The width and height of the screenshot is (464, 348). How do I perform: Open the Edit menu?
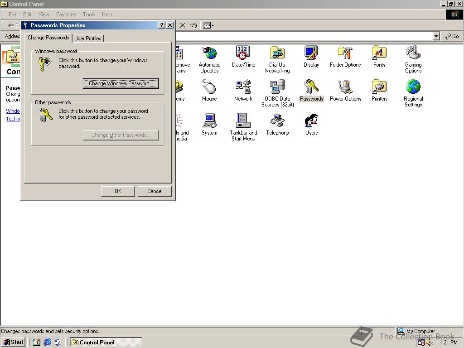27,14
